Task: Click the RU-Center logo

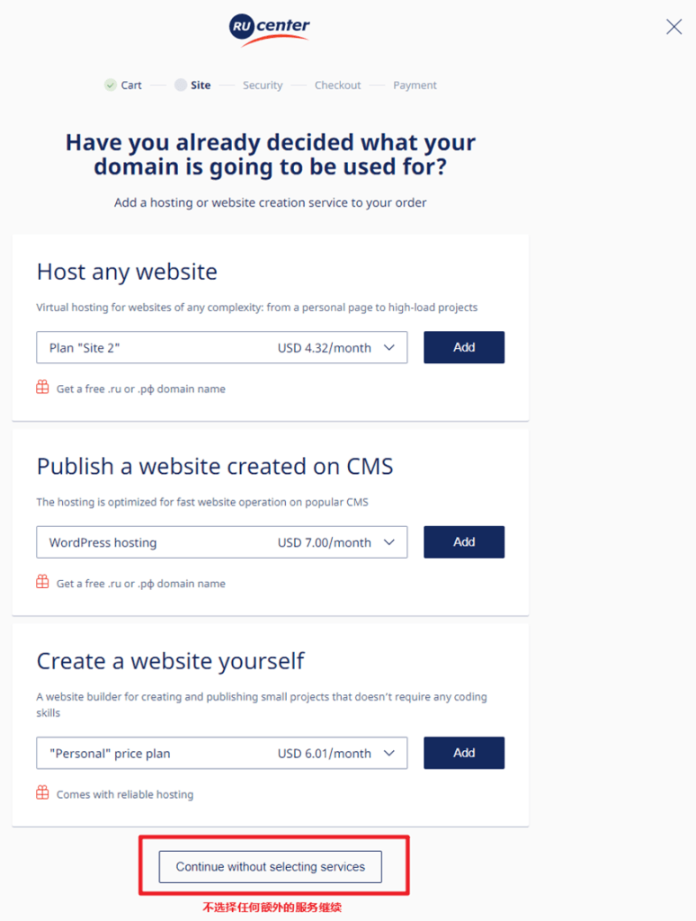Action: pos(270,31)
